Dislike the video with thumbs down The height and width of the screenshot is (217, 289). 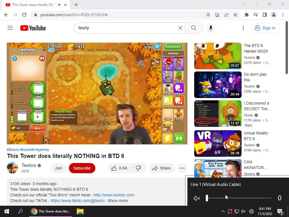pos(138,168)
